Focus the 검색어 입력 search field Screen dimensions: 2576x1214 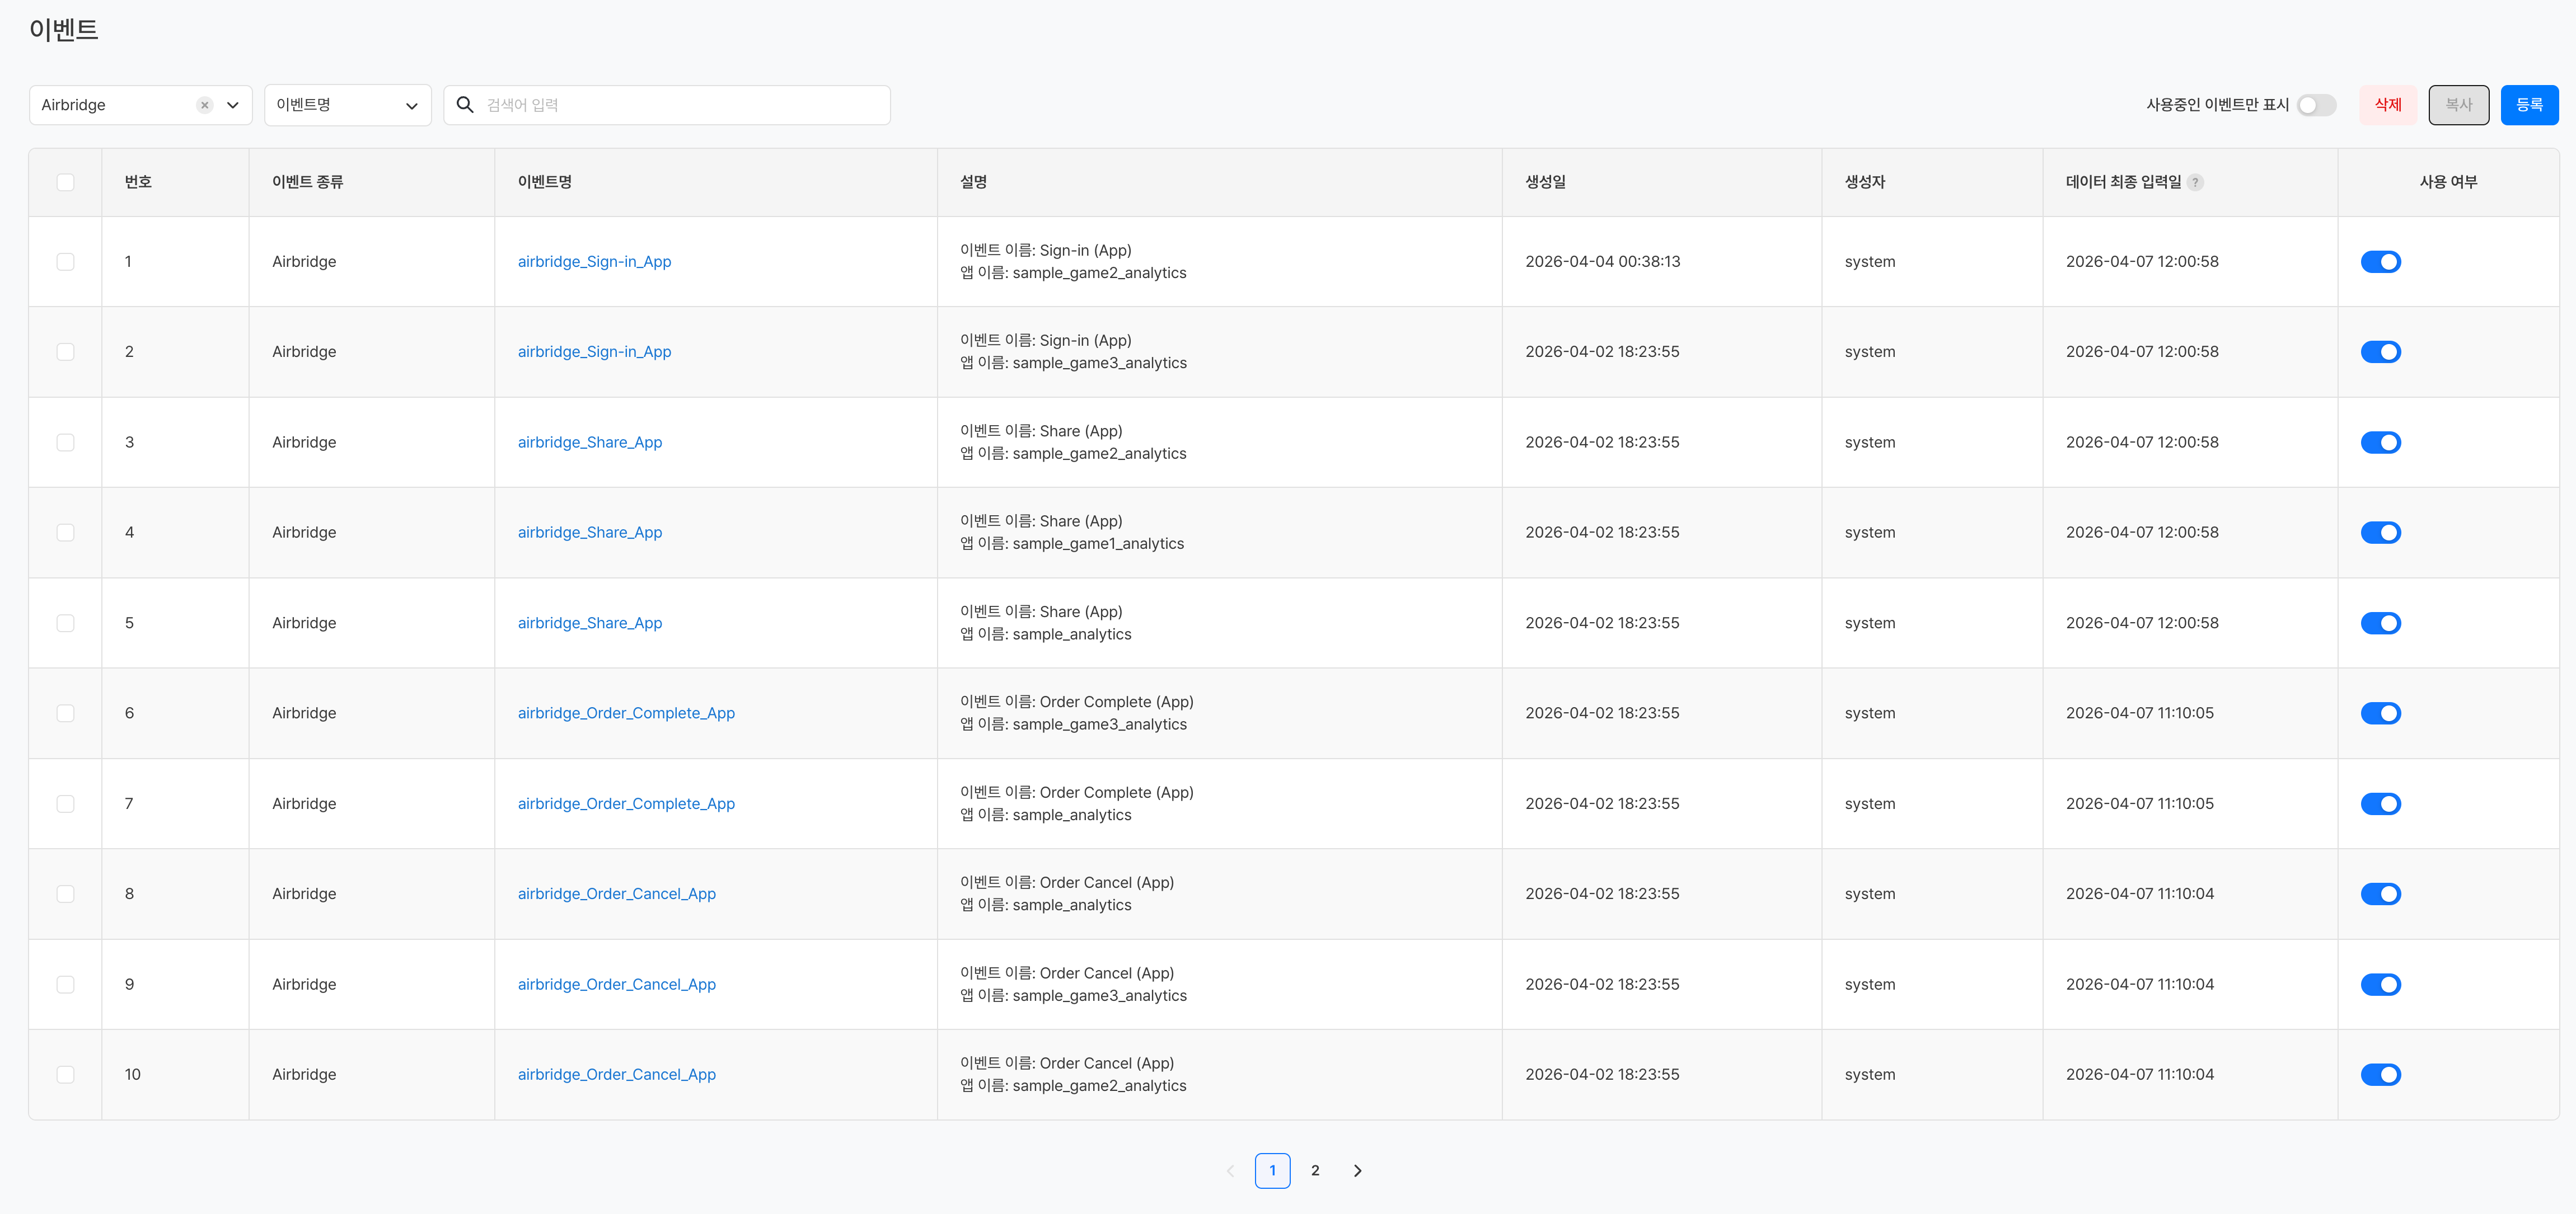pyautogui.click(x=680, y=105)
